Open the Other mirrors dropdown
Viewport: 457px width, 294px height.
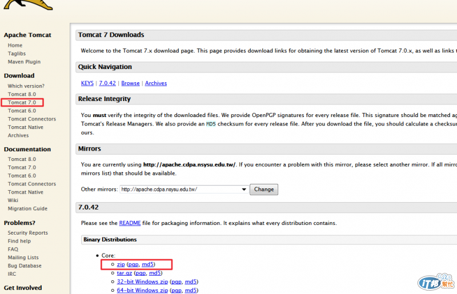pyautogui.click(x=184, y=190)
